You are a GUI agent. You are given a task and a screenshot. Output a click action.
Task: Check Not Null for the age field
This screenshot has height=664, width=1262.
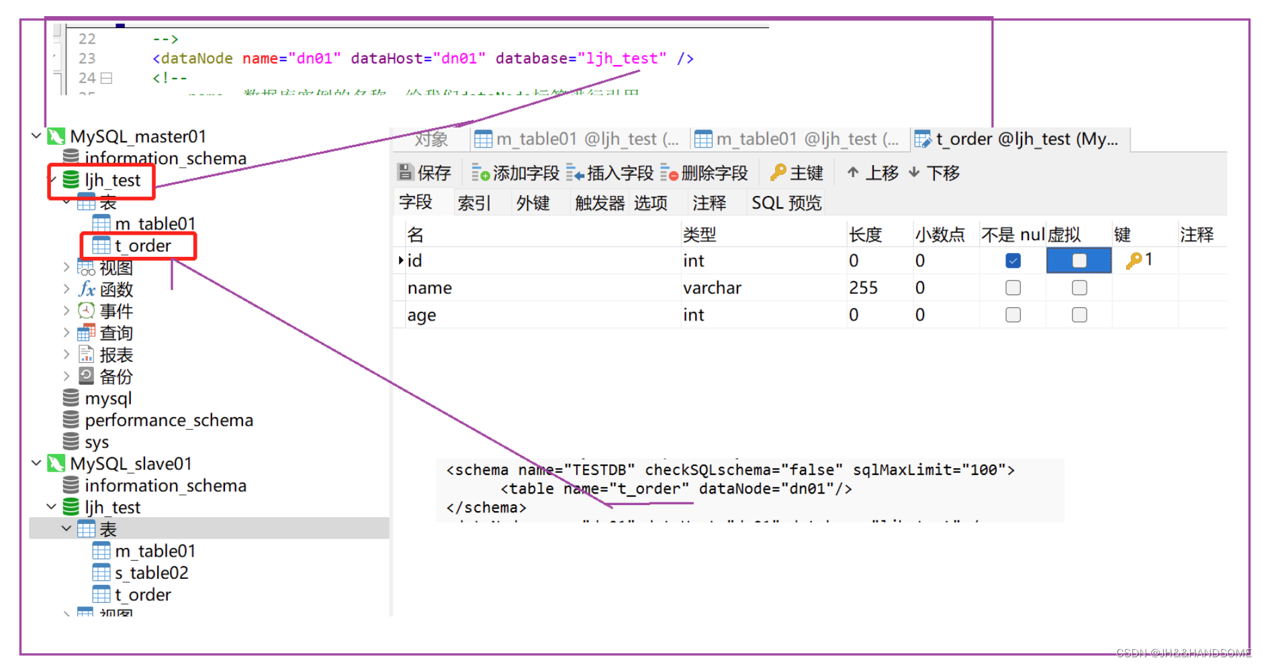[1013, 315]
